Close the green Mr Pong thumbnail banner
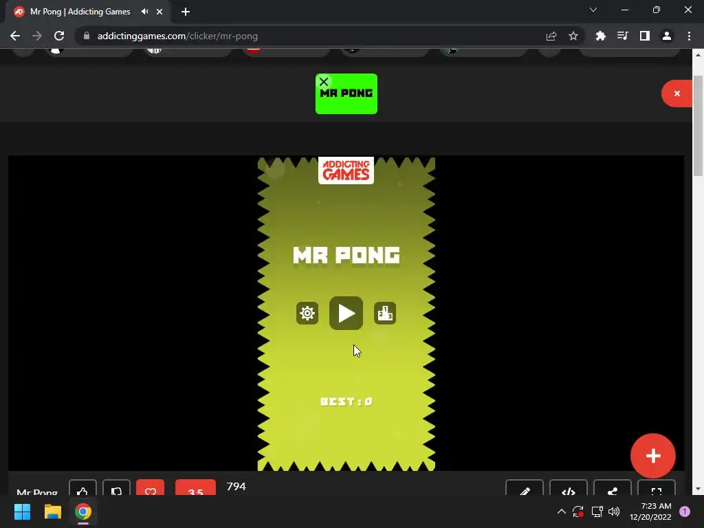Image resolution: width=704 pixels, height=528 pixels. point(324,82)
